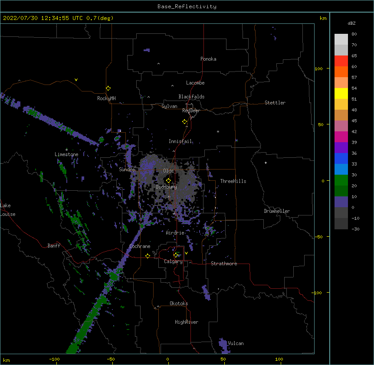
Task: Select the green 30-20 dBZ legend color
Action: tap(341, 180)
